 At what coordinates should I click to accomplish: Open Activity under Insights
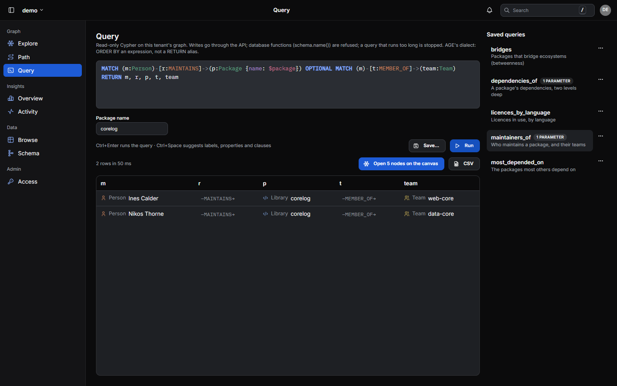[42, 112]
